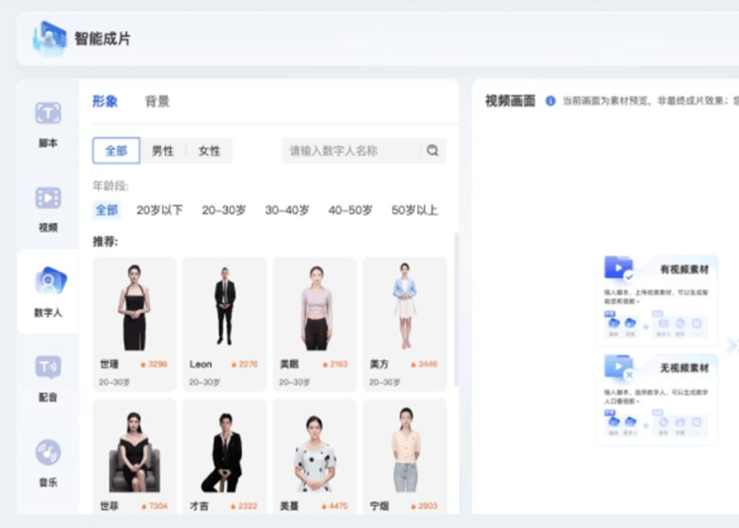Click the search magnifier icon
The image size is (739, 528).
click(432, 151)
